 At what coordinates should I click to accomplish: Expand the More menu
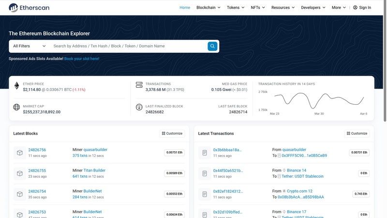tap(339, 7)
